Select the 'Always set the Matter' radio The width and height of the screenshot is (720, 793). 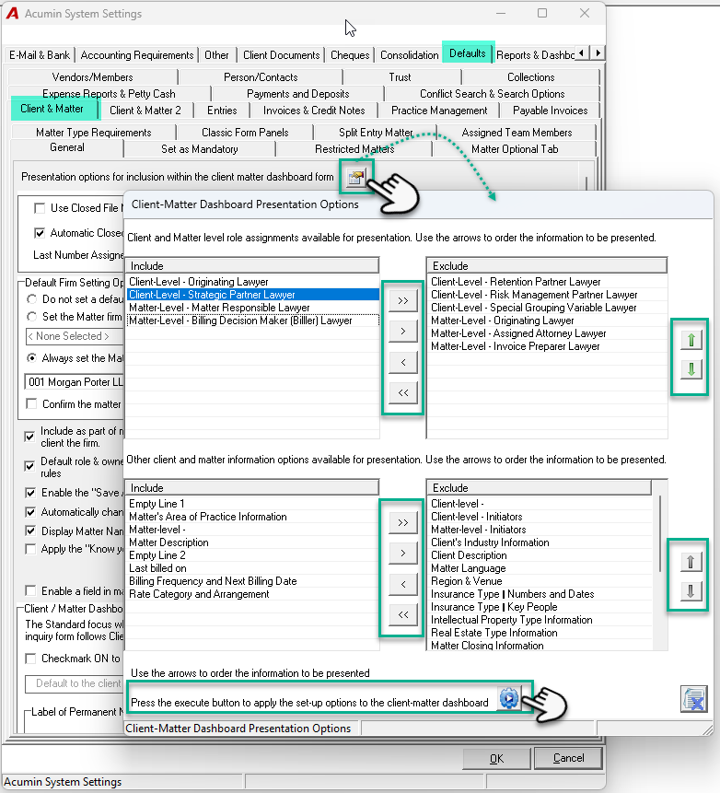[32, 358]
